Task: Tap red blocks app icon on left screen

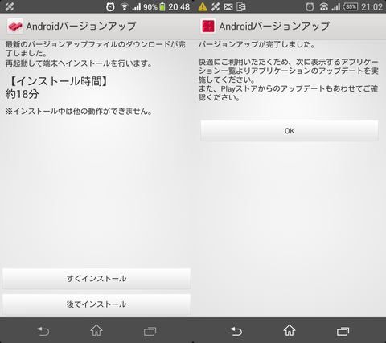Action: click(x=15, y=27)
